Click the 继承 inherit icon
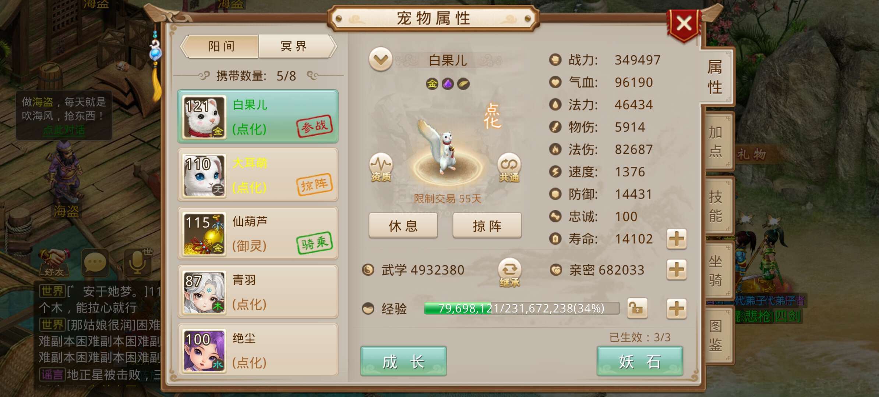879x397 pixels. tap(510, 272)
